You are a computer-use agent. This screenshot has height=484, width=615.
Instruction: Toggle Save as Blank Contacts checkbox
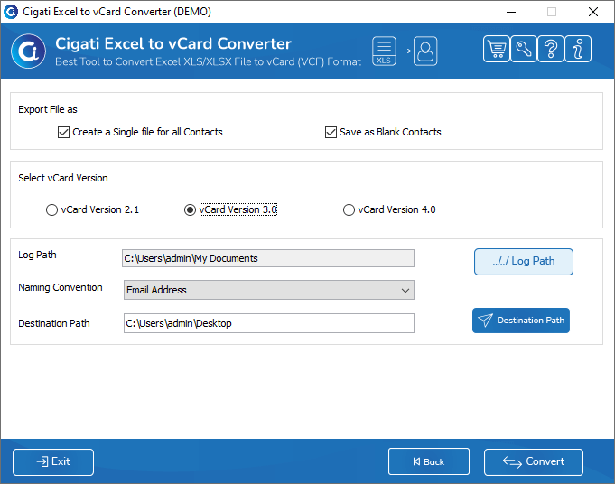(x=331, y=132)
